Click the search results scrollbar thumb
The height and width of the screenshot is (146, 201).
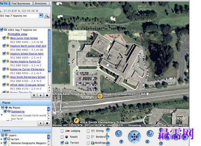coord(49,51)
